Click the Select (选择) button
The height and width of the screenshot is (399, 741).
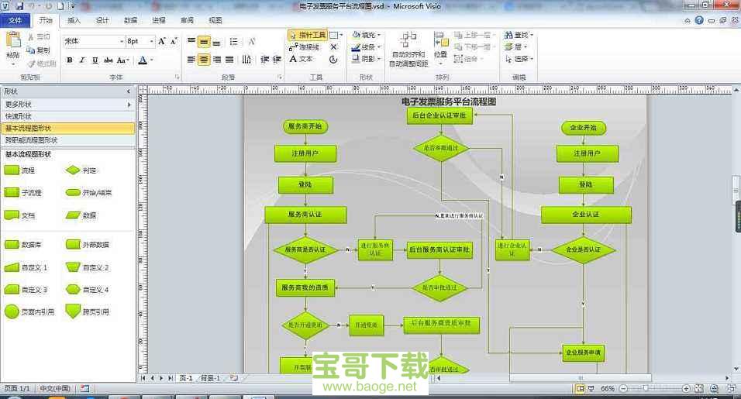[x=519, y=59]
